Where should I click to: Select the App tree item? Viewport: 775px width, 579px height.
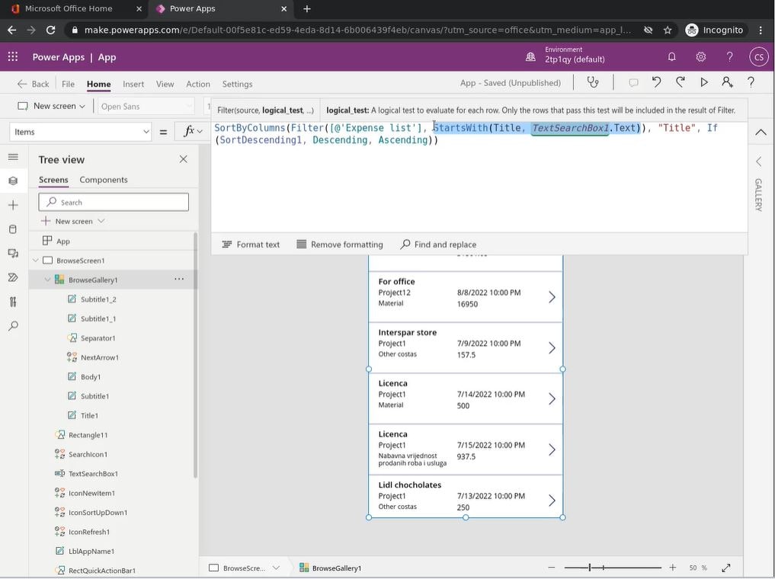[x=62, y=241]
